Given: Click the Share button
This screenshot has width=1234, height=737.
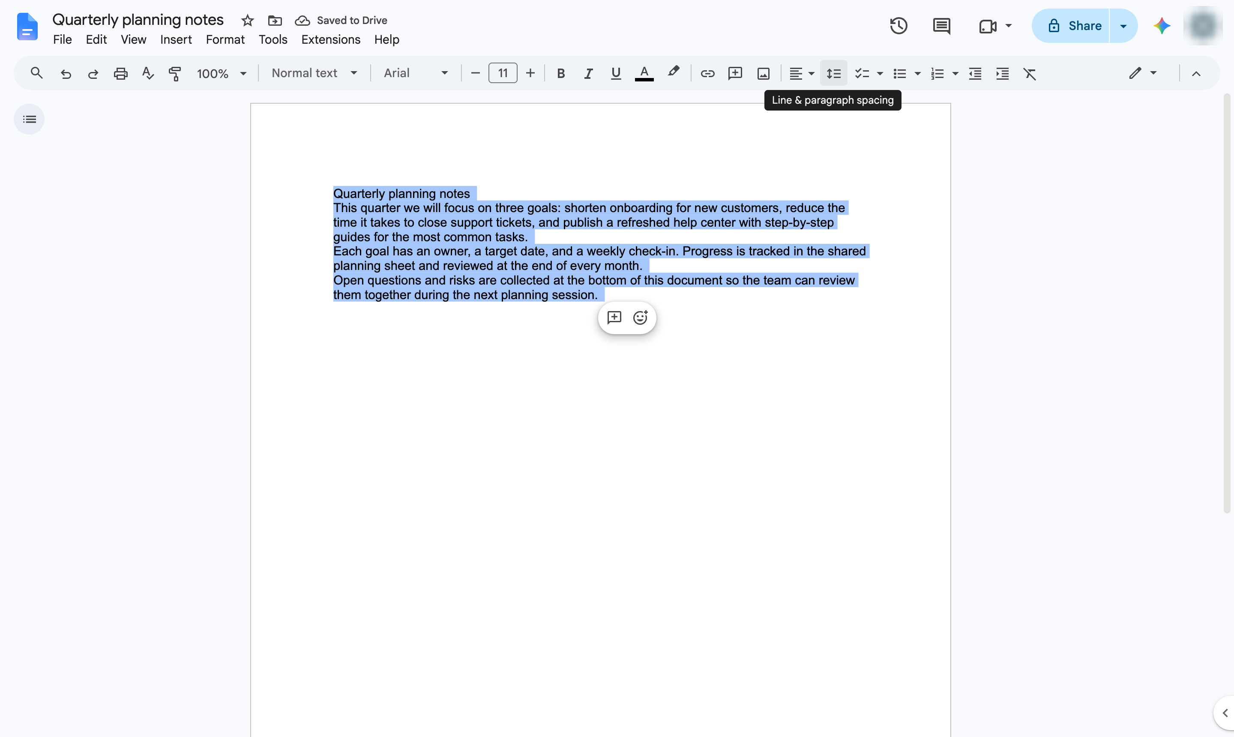Looking at the screenshot, I should (x=1071, y=26).
